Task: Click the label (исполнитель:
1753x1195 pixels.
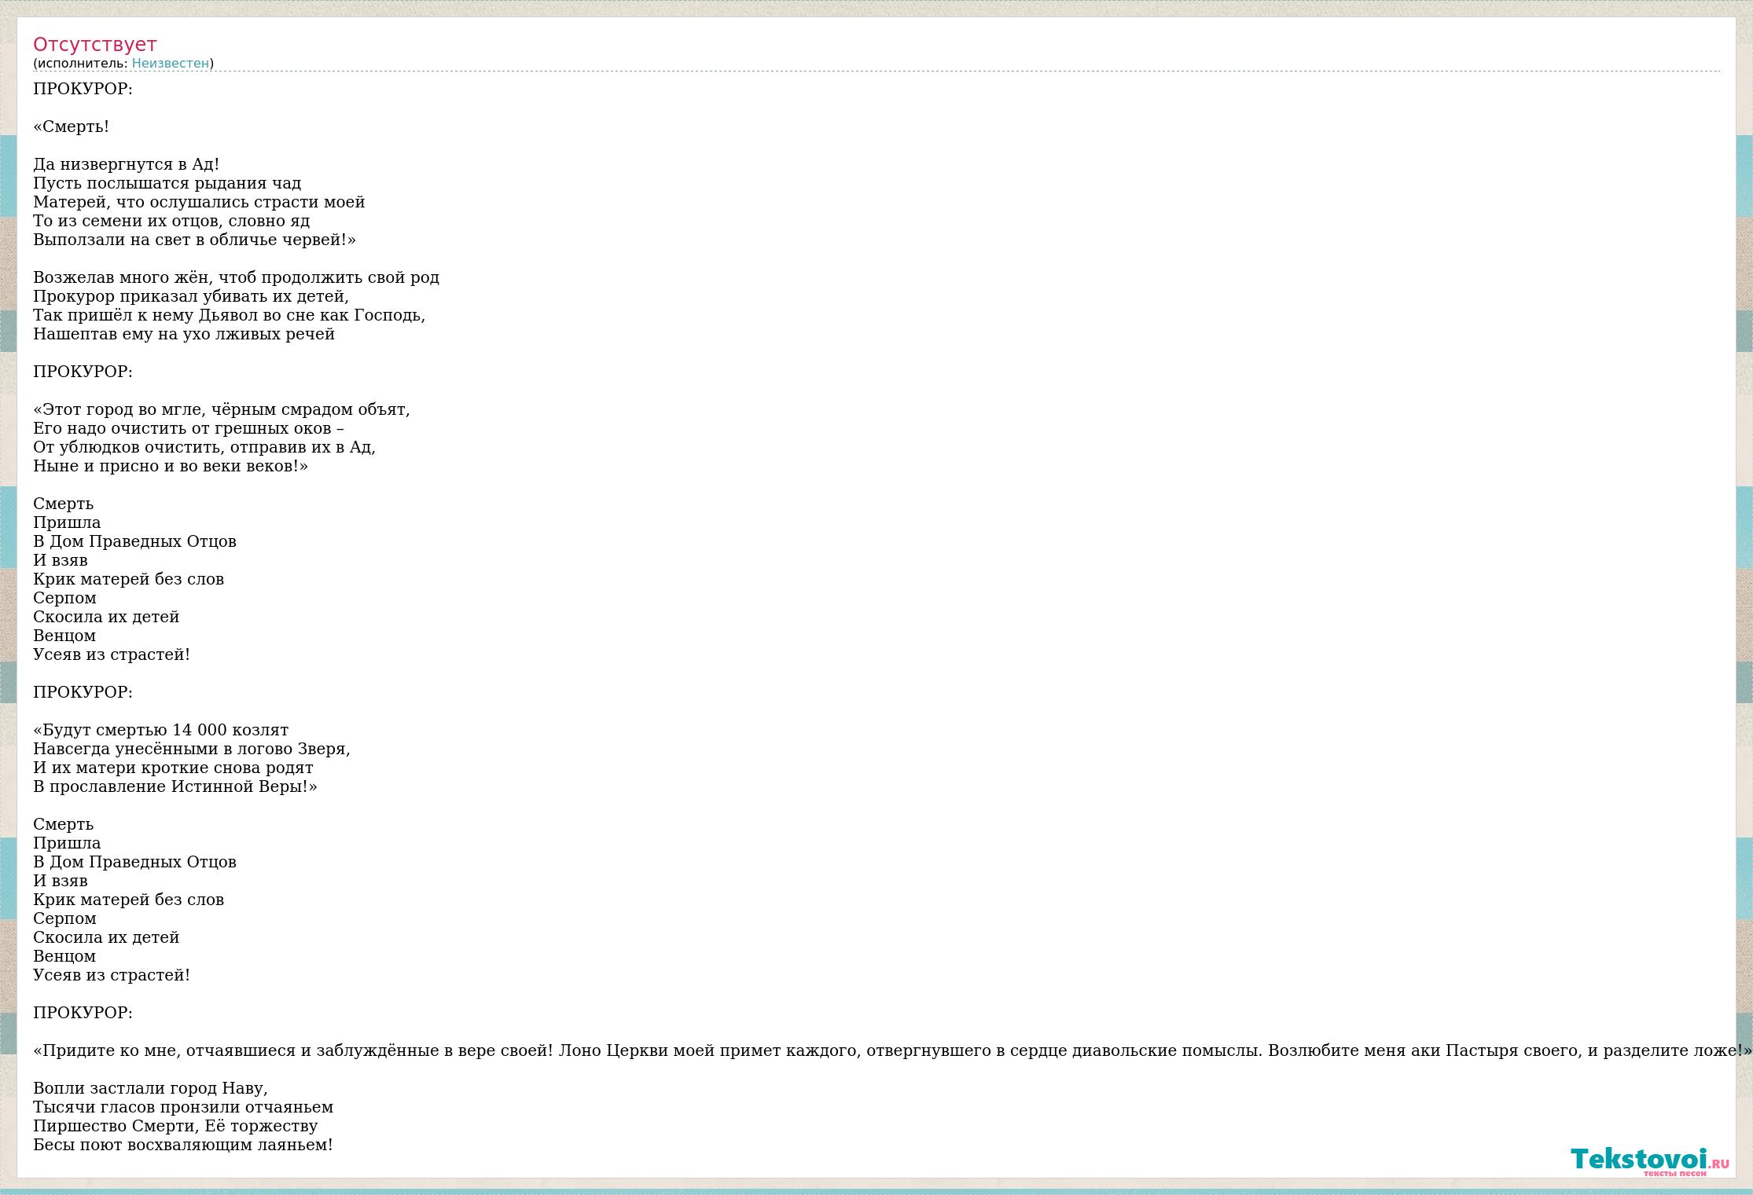Action: point(80,64)
